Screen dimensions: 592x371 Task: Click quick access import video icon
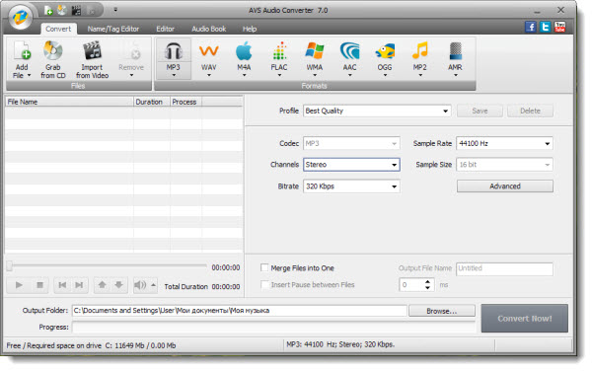(x=76, y=11)
